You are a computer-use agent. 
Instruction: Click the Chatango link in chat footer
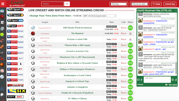(x=140, y=85)
